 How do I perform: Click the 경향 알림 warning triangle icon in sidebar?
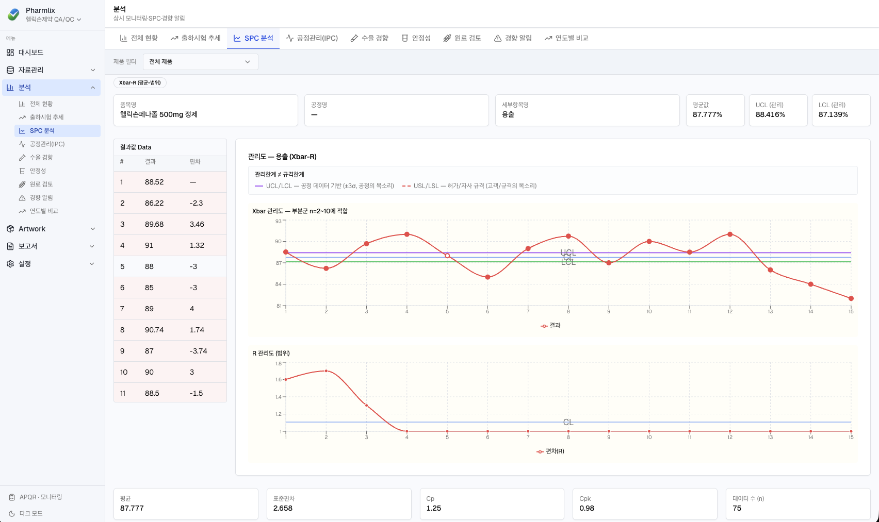tap(22, 198)
